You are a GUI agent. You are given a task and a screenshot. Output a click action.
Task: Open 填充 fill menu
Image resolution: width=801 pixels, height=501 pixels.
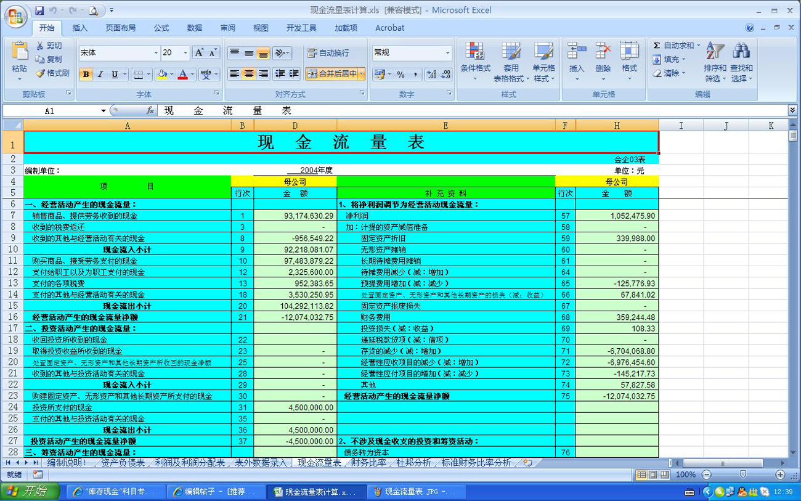coord(669,59)
